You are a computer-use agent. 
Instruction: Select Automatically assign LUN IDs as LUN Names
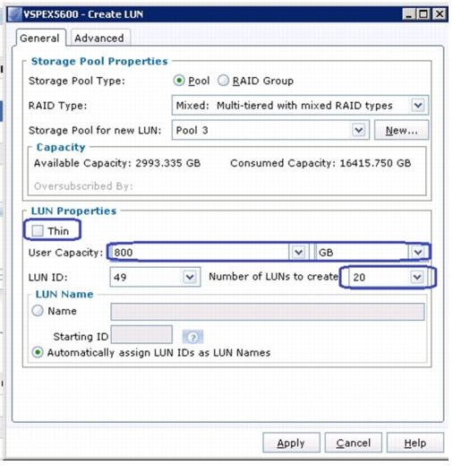(38, 352)
